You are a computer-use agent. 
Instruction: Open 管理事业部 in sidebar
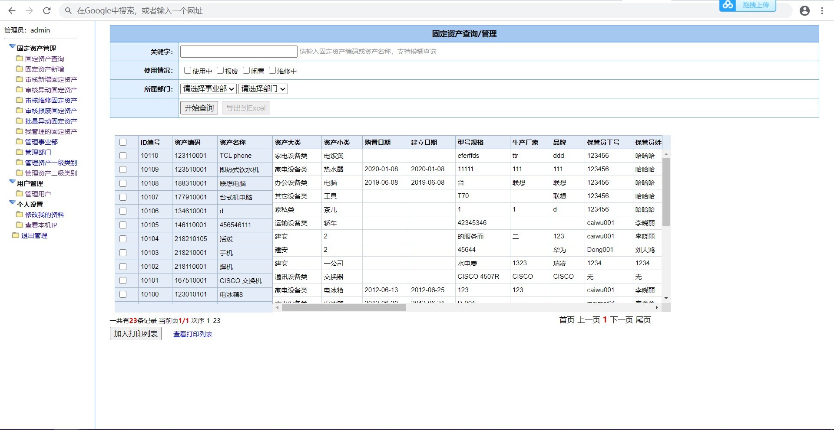41,142
